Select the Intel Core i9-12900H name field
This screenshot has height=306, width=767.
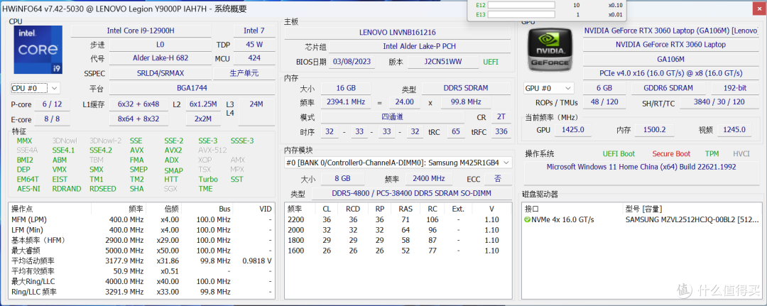141,31
